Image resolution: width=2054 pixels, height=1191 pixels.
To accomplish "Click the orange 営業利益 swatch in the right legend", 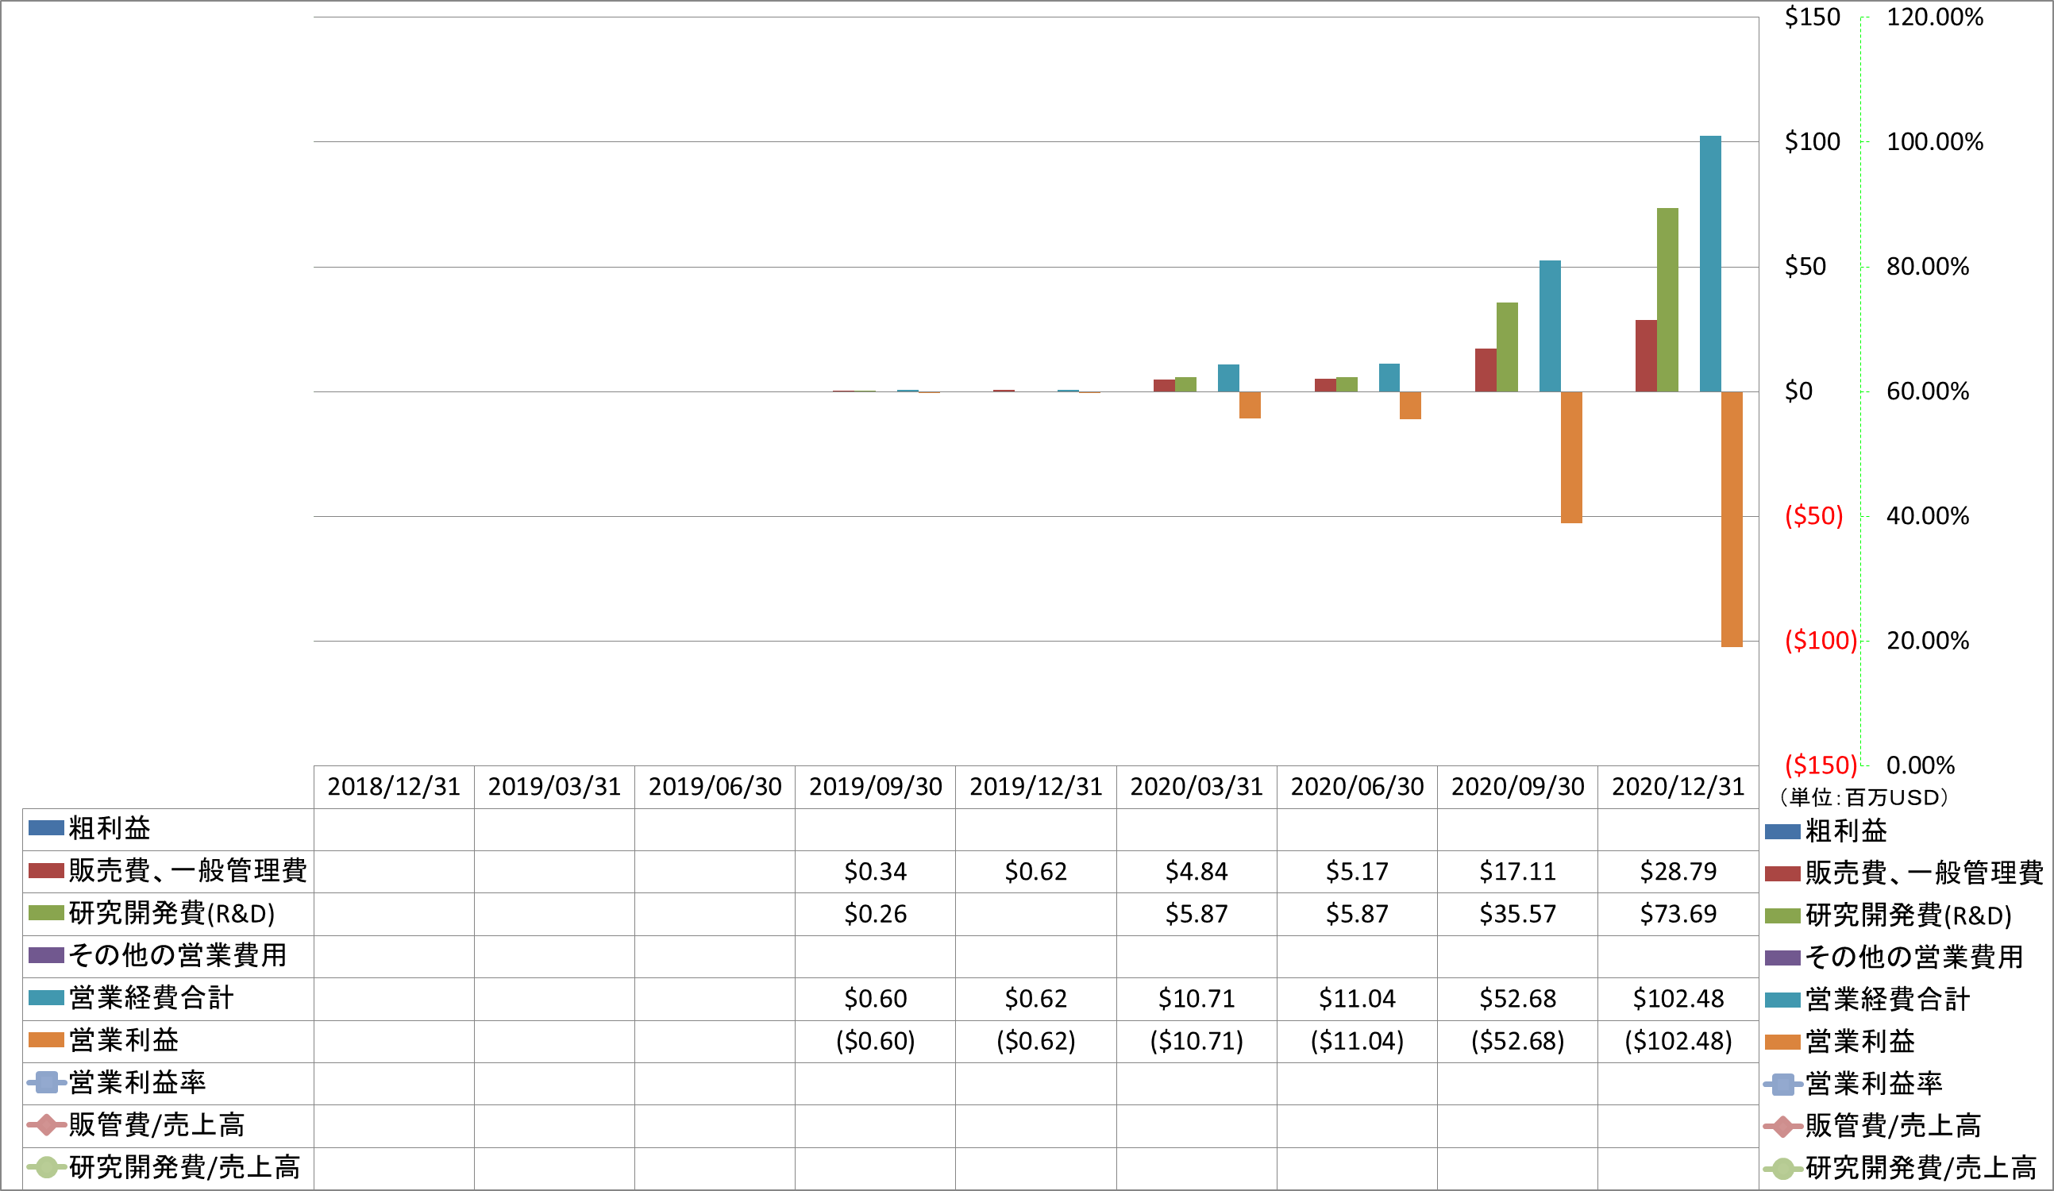I will [1782, 1042].
